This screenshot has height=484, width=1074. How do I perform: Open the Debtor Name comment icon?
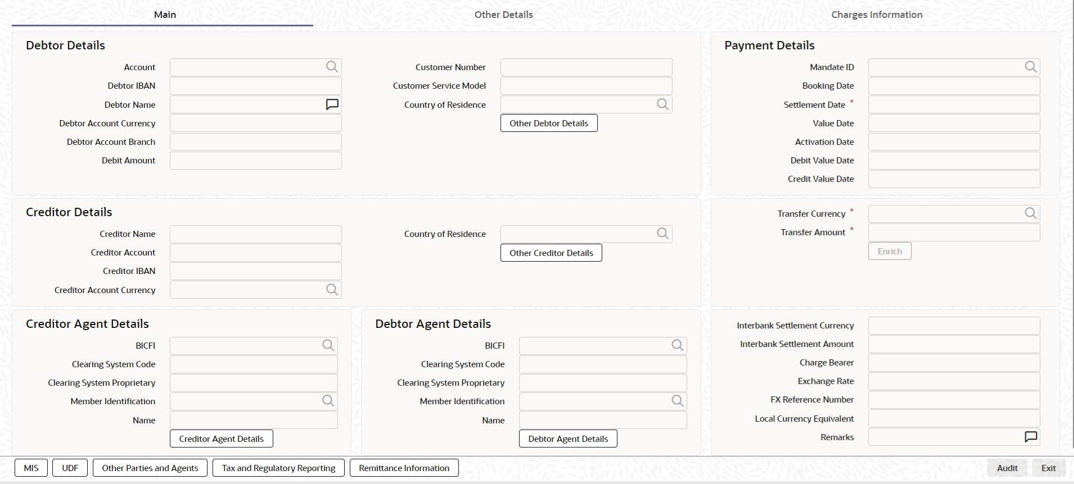point(332,104)
